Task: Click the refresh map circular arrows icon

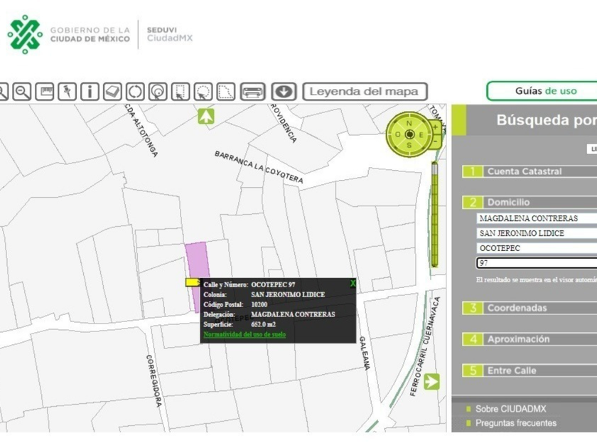Action: coord(135,92)
